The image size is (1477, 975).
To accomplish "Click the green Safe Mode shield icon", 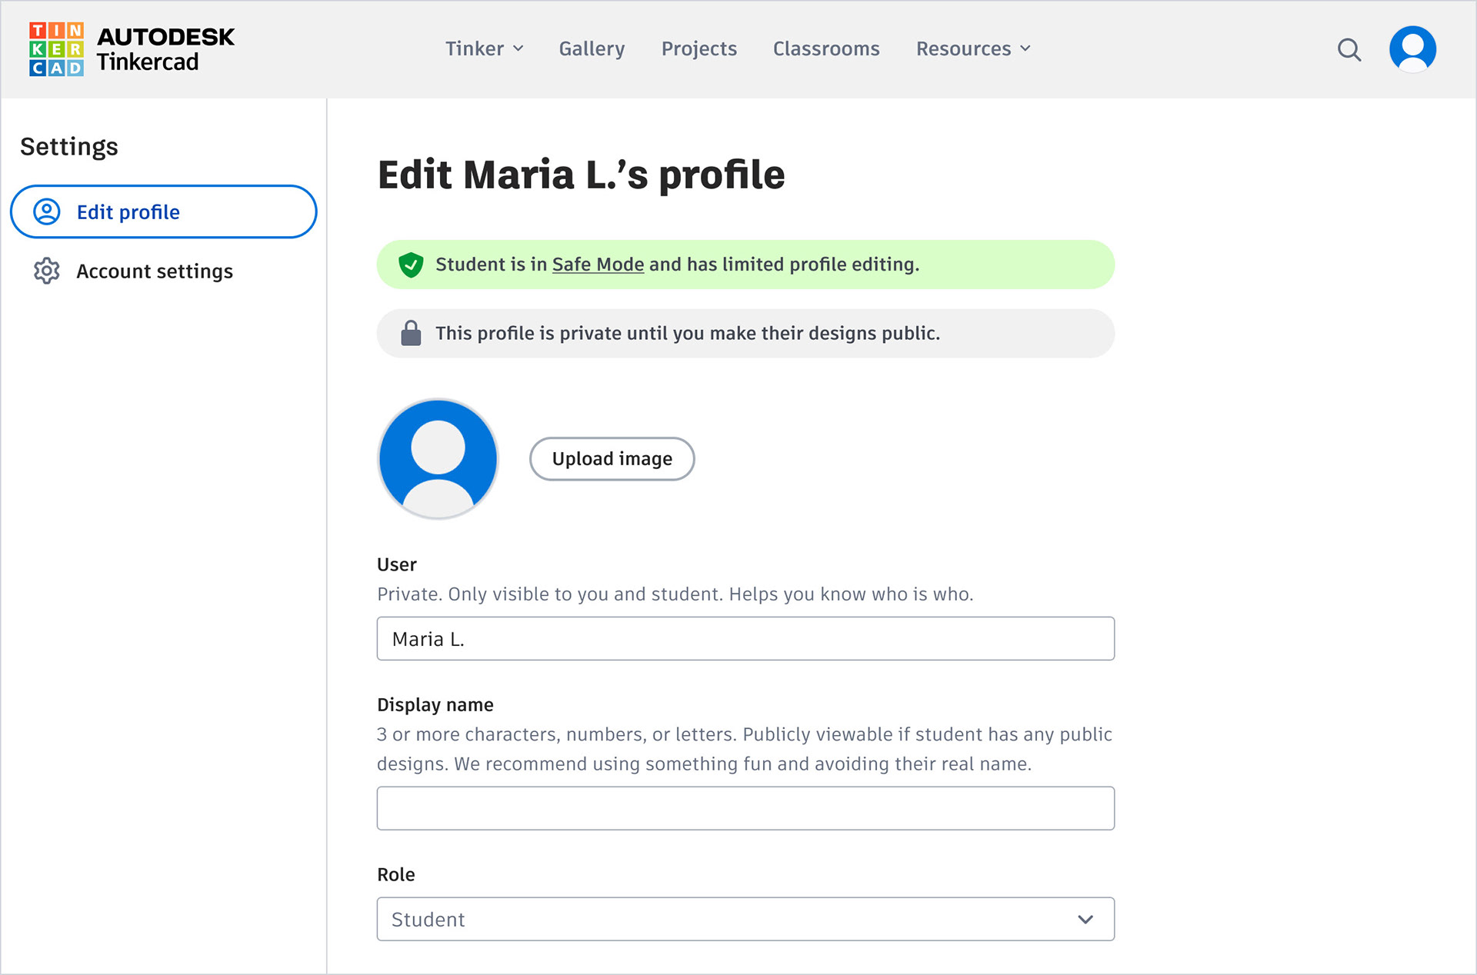I will [411, 265].
